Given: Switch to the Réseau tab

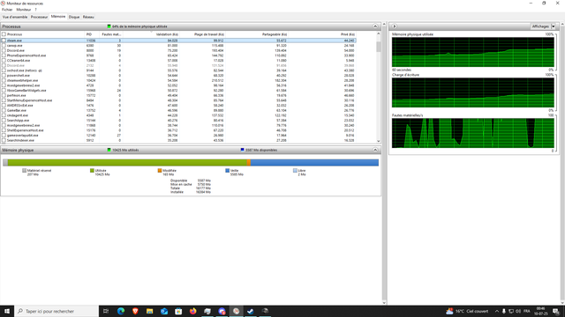Looking at the screenshot, I should [x=88, y=17].
